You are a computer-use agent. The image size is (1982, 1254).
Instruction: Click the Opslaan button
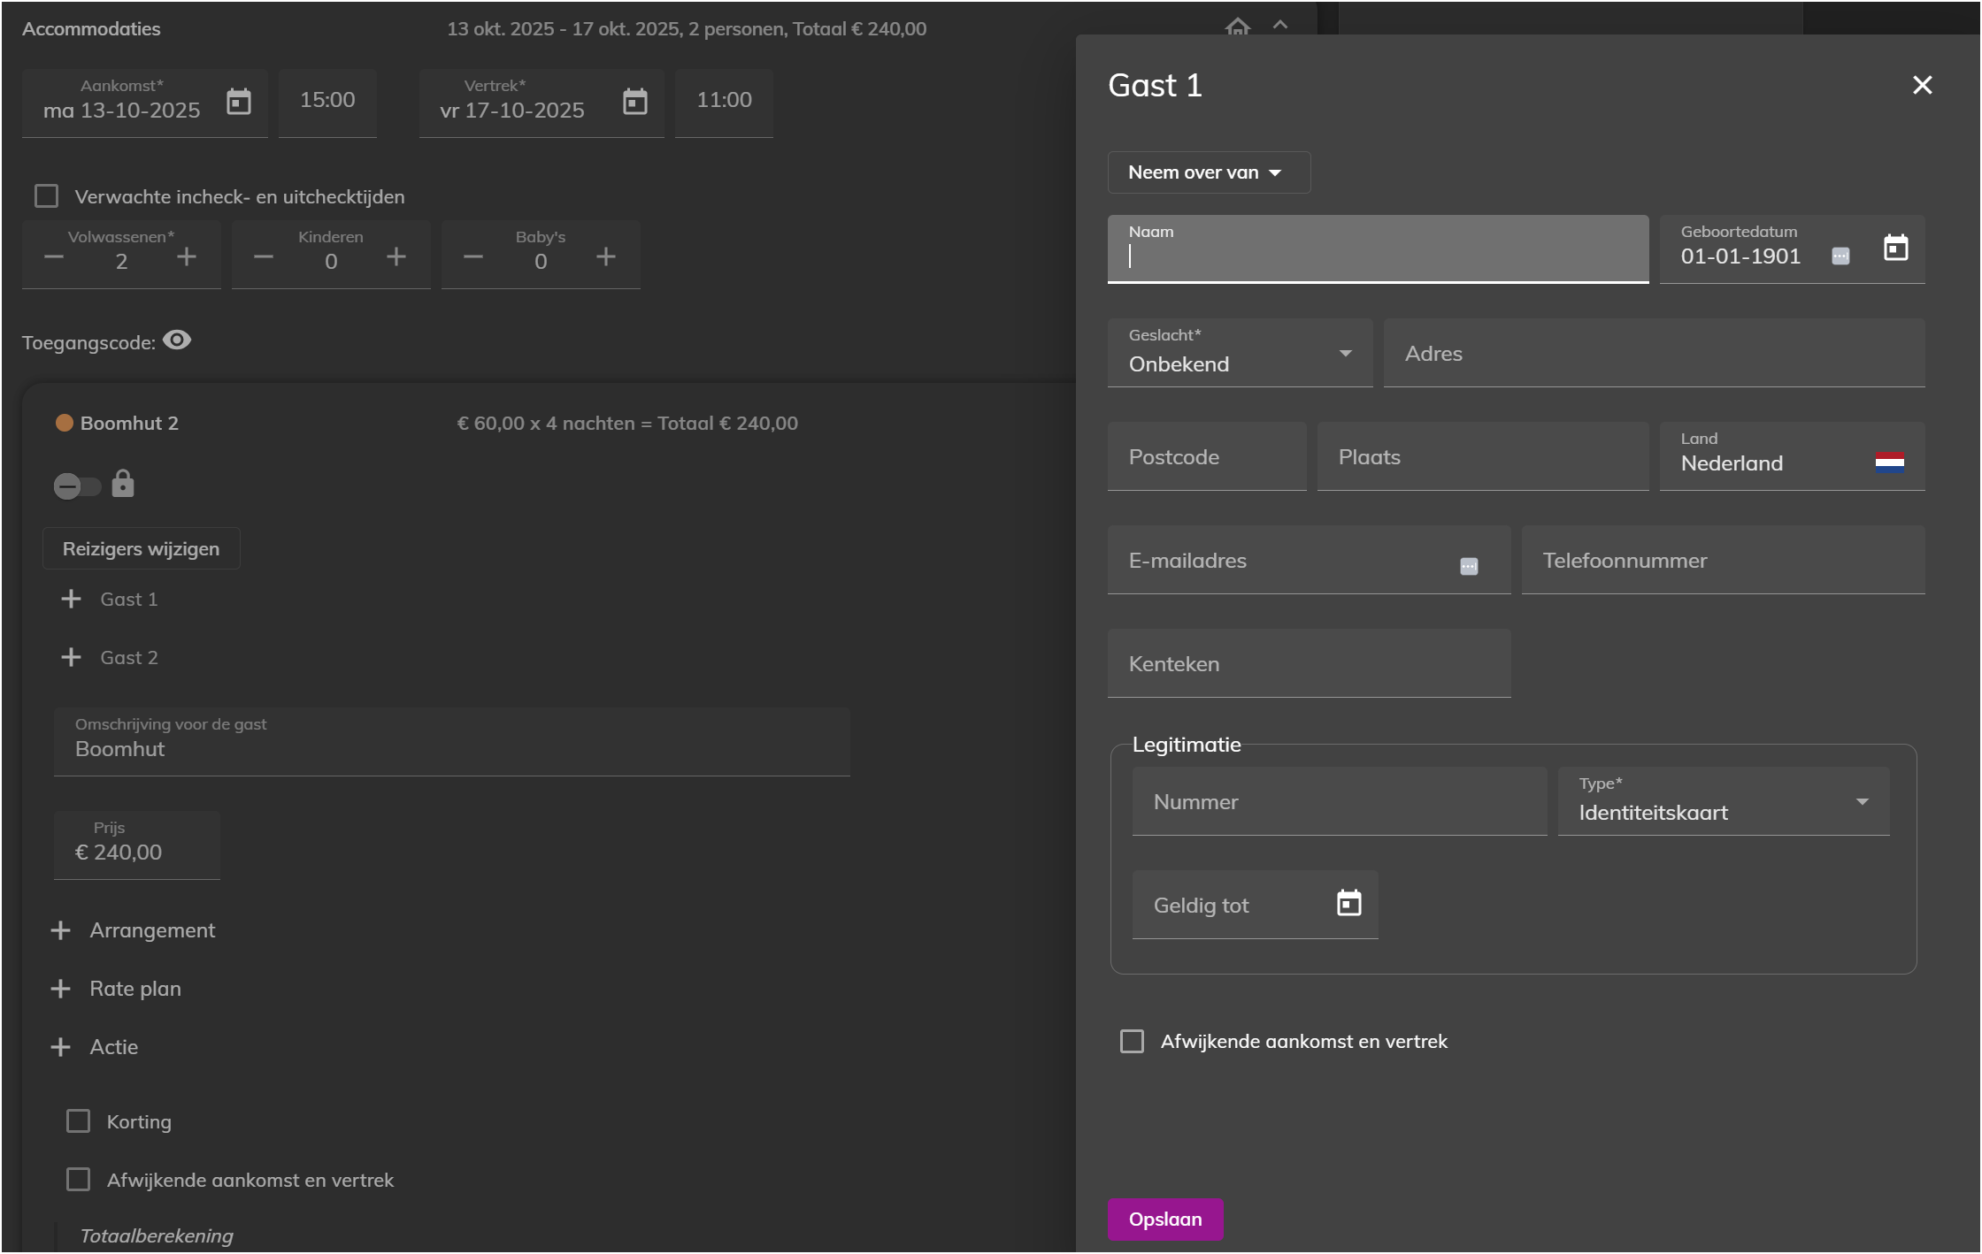click(x=1164, y=1220)
